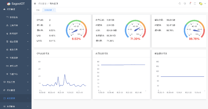Select the LA15 value 0.41%
Screen dimensions: 208x109
click(x=52, y=41)
